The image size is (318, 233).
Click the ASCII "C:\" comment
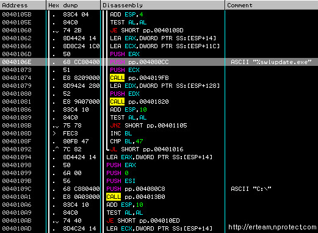pyautogui.click(x=251, y=189)
